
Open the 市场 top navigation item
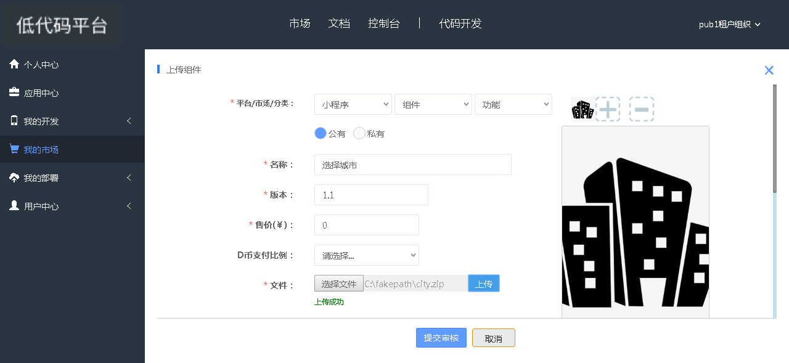tap(300, 23)
